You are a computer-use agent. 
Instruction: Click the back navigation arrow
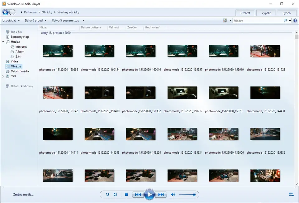pos(5,12)
